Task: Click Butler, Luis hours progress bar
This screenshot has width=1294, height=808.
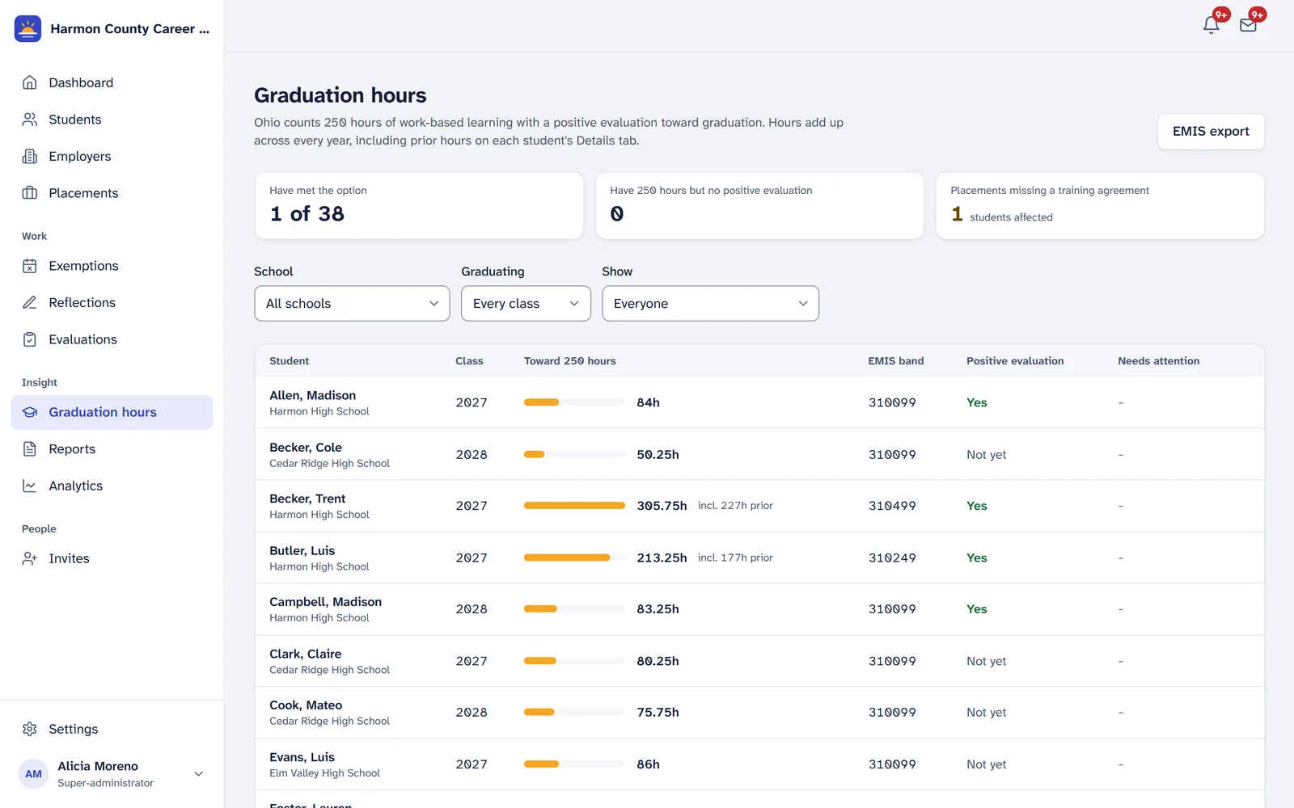Action: [x=574, y=558]
